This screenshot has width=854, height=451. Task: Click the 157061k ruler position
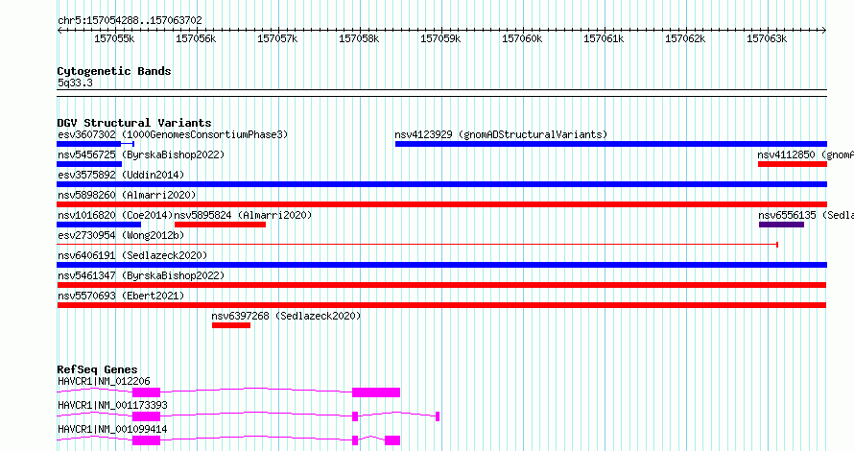(x=604, y=38)
